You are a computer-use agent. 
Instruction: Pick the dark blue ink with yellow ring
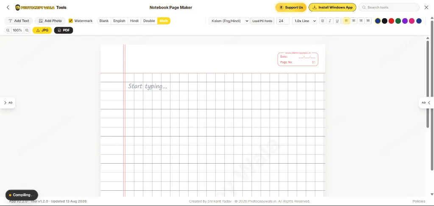click(378, 21)
